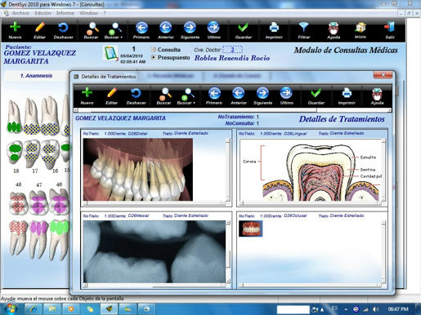Select the Presupuesto radio button

point(154,57)
